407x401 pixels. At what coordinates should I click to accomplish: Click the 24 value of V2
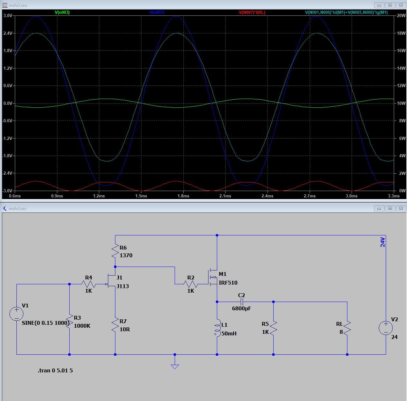[394, 337]
